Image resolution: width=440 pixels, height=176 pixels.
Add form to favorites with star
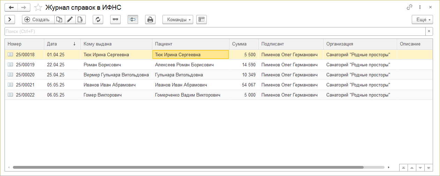[x=39, y=7]
